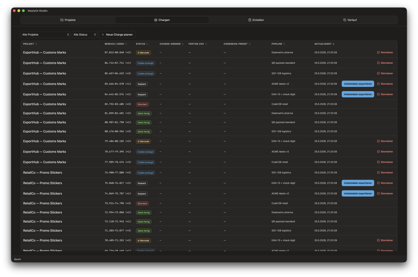Click the PIPELINE column sort icon
Viewport: 418px width, 277px height.
(284, 44)
